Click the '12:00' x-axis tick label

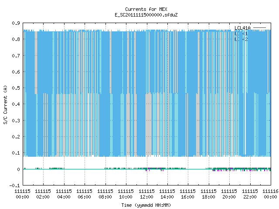point(146,197)
